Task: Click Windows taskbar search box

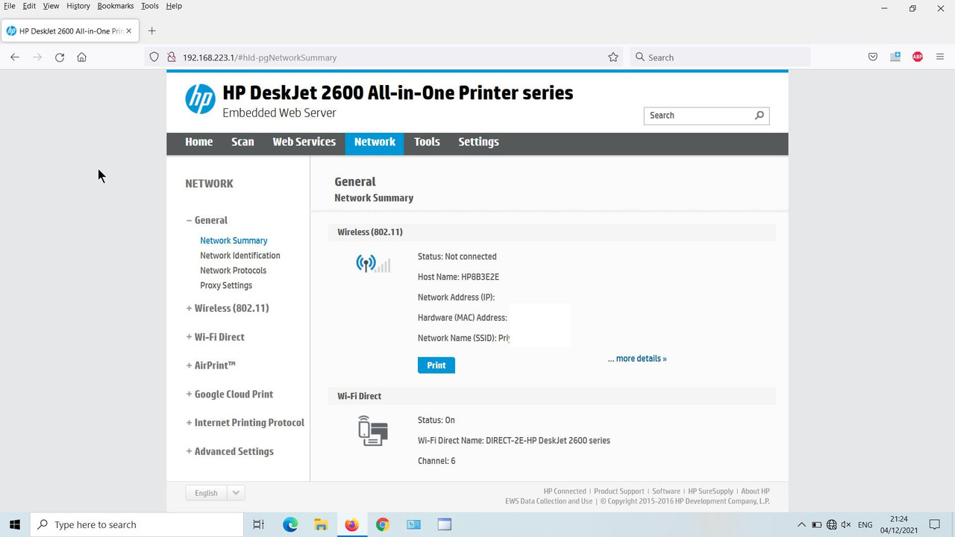Action: point(137,524)
